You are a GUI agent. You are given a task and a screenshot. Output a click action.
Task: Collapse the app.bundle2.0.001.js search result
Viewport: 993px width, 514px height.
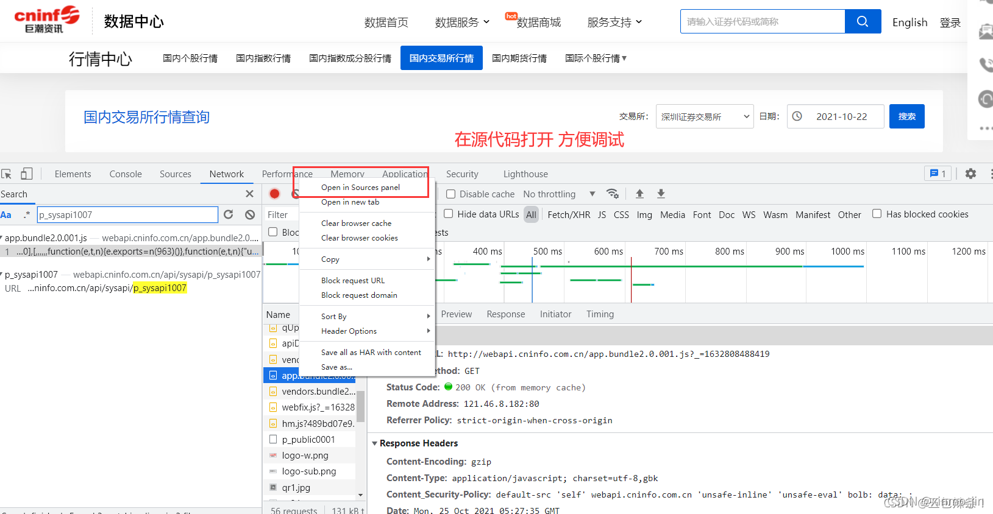coord(2,238)
